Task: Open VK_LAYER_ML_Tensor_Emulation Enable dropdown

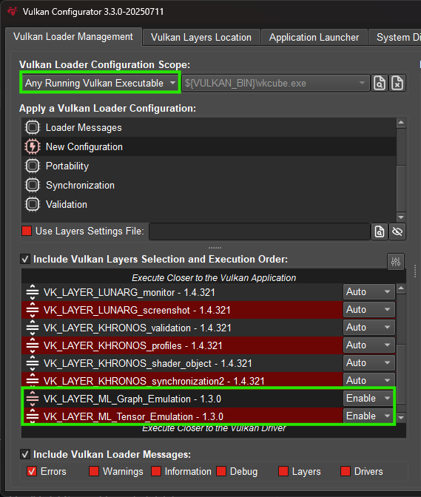Action: coord(368,416)
